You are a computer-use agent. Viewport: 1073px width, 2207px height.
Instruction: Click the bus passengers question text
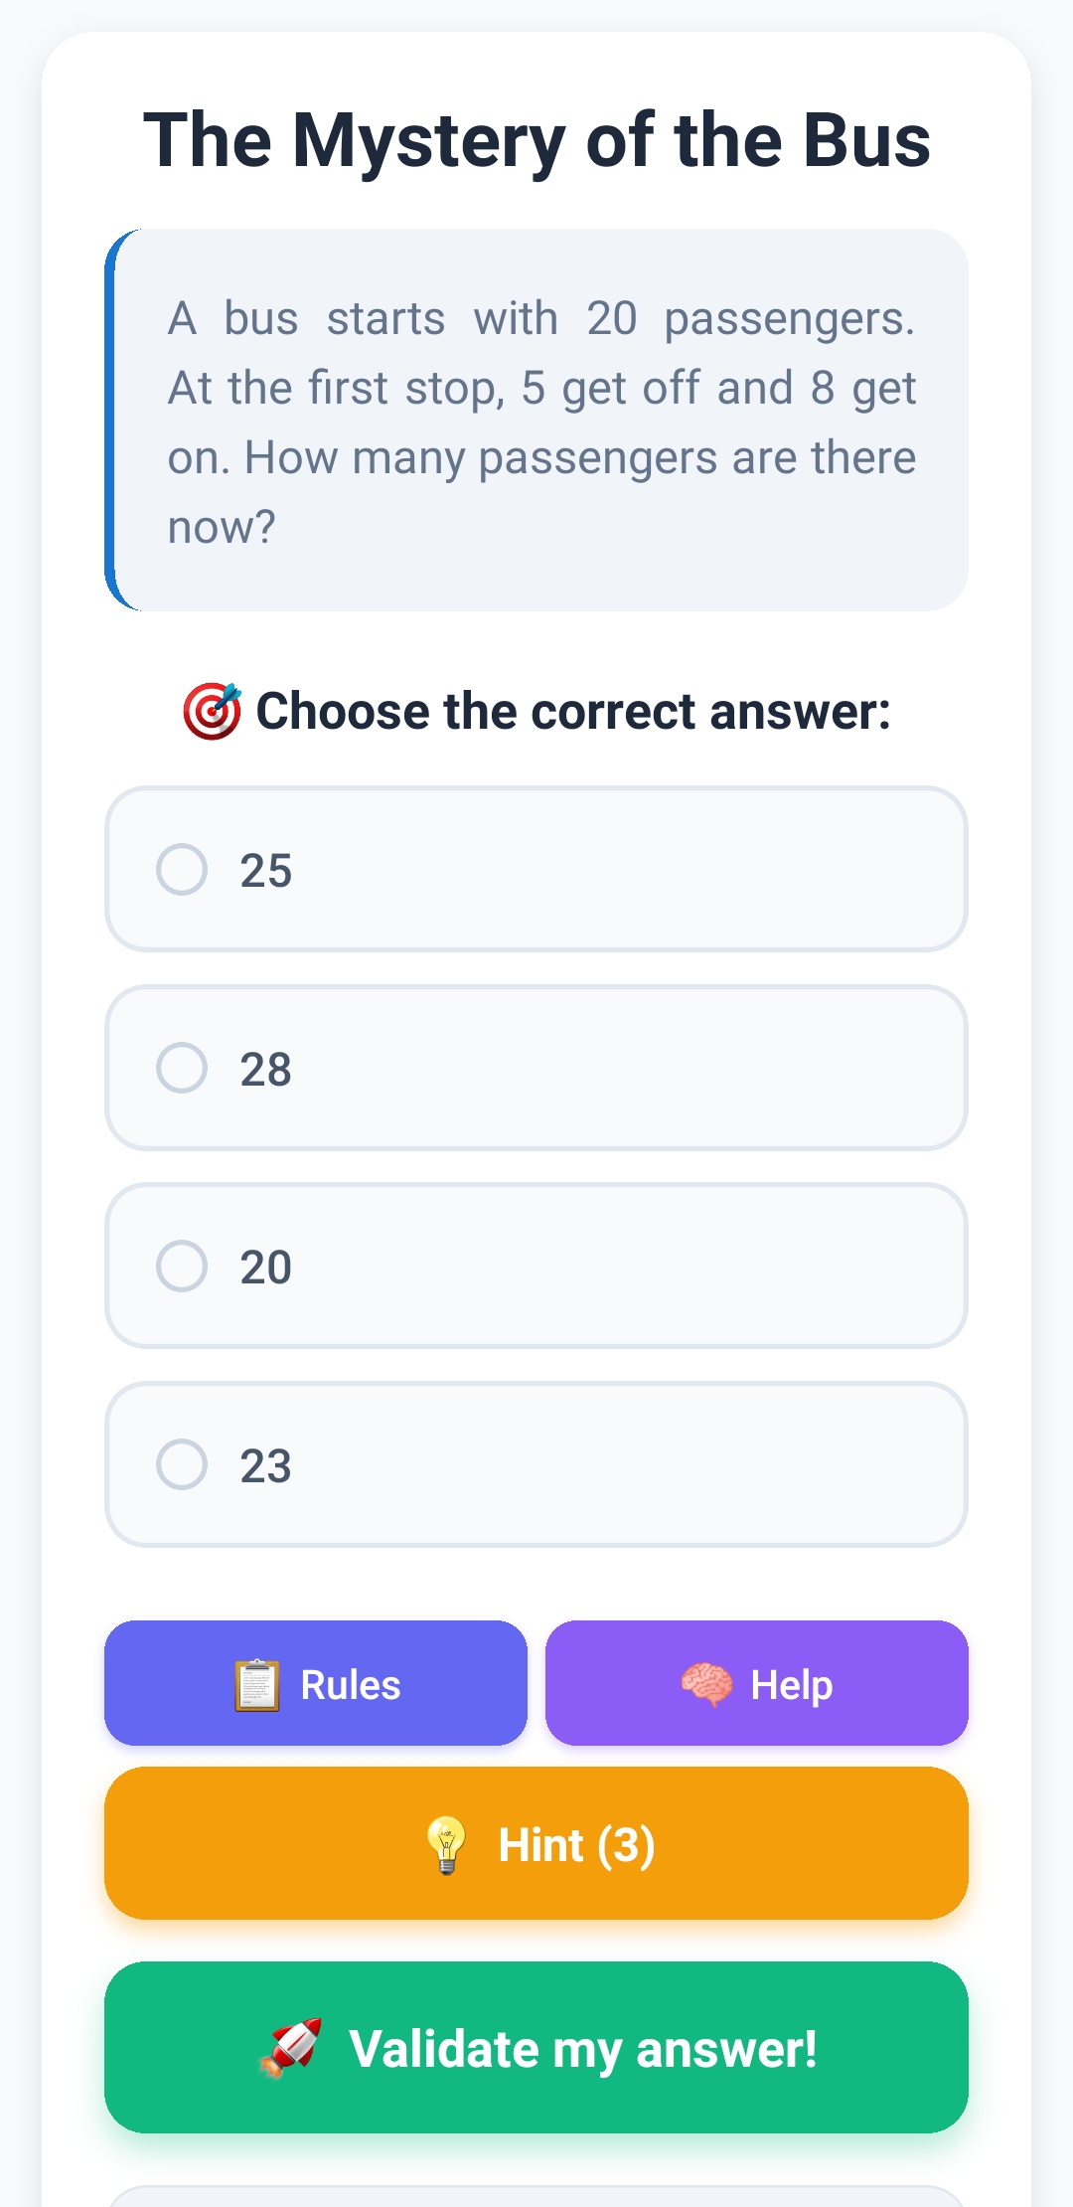[x=541, y=423]
